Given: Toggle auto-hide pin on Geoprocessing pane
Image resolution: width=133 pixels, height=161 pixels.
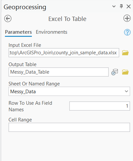Looking at the screenshot, I should point(121,7).
